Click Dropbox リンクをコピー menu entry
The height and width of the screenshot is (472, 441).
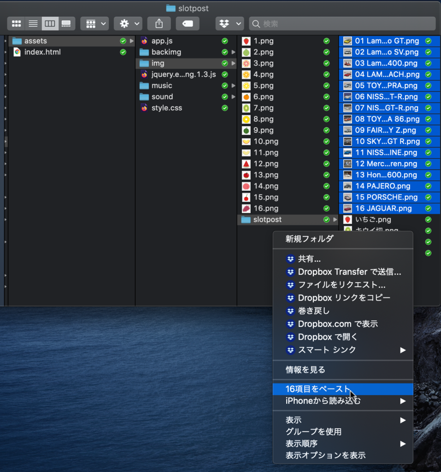(344, 298)
